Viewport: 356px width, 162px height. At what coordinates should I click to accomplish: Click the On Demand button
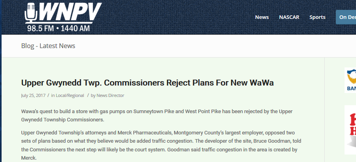(346, 17)
